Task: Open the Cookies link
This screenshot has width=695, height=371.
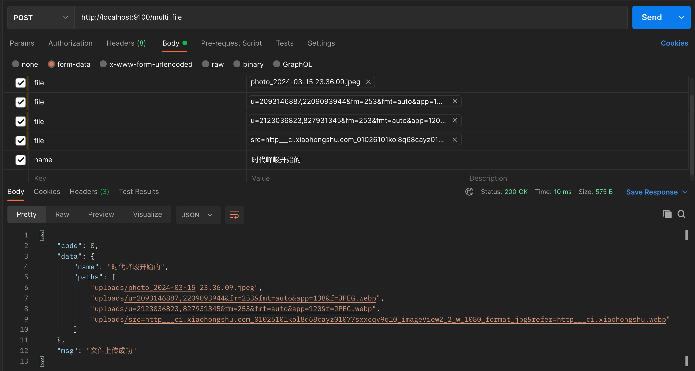Action: coord(674,43)
